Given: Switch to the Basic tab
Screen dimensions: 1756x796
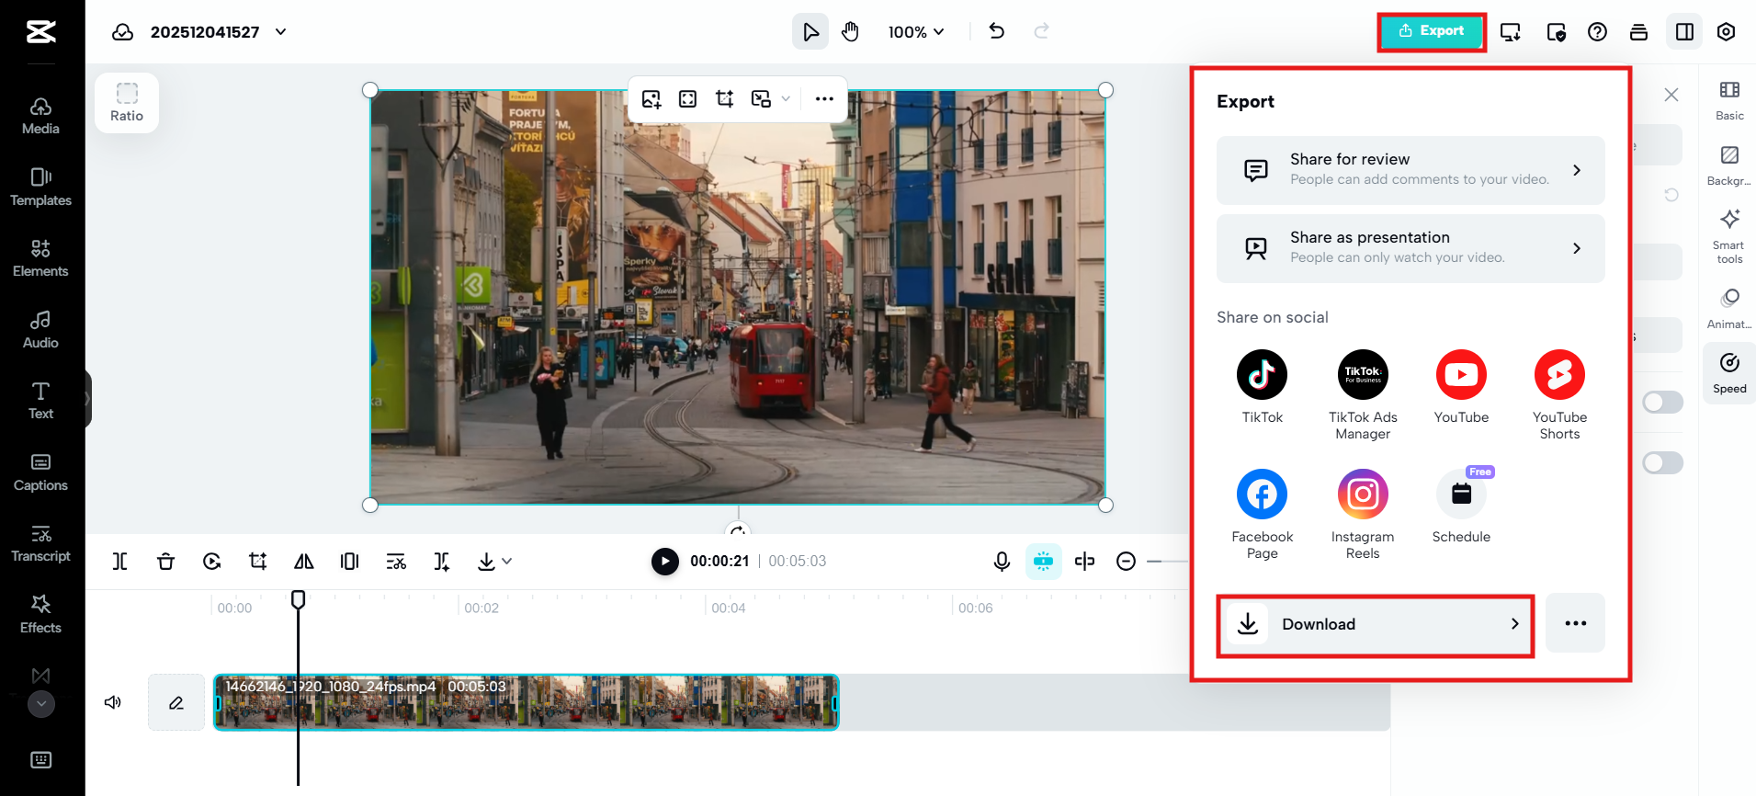Looking at the screenshot, I should point(1729,101).
